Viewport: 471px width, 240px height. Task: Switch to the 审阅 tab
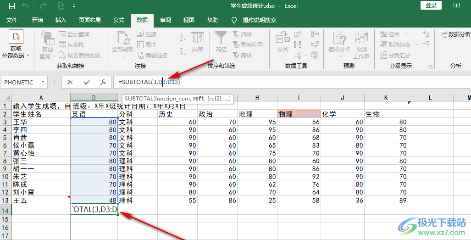tap(166, 20)
